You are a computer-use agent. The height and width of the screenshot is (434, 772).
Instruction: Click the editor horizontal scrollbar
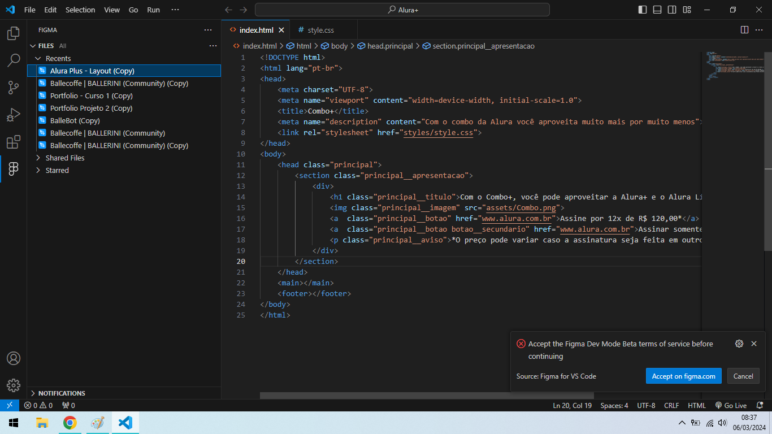427,396
